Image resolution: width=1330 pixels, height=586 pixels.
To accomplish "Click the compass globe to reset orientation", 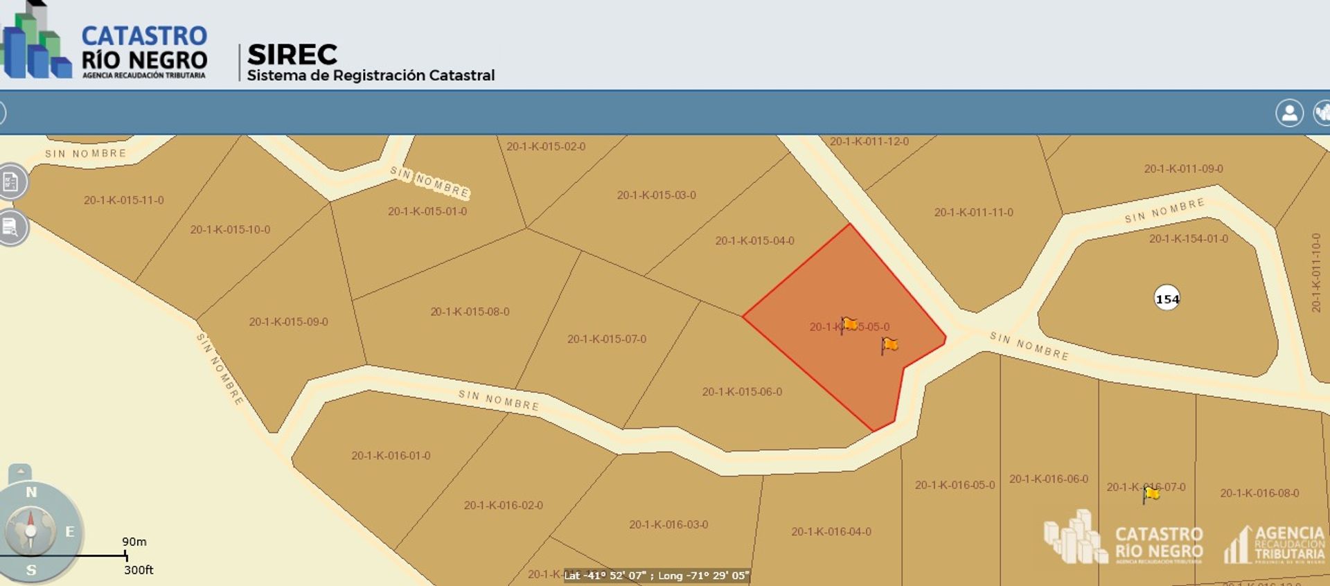I will [x=30, y=531].
